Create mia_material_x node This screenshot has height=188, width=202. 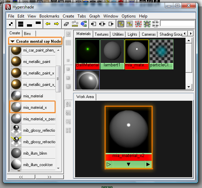pyautogui.click(x=32, y=107)
